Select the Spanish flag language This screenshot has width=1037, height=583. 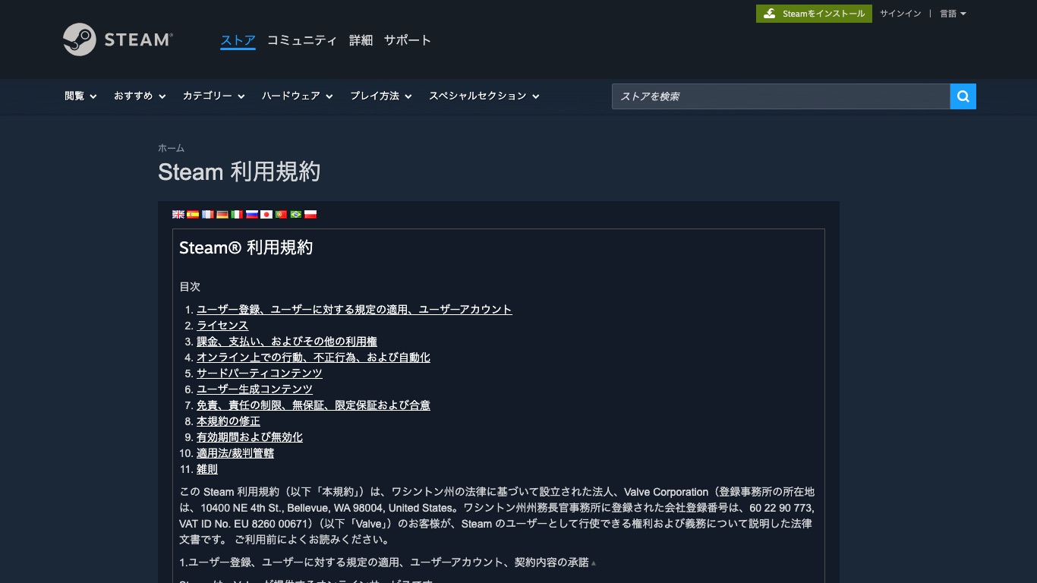(193, 214)
